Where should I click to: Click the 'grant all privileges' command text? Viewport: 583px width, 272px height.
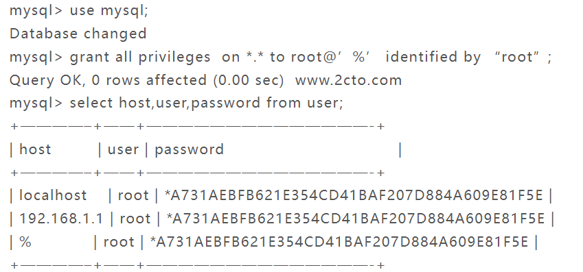(140, 57)
